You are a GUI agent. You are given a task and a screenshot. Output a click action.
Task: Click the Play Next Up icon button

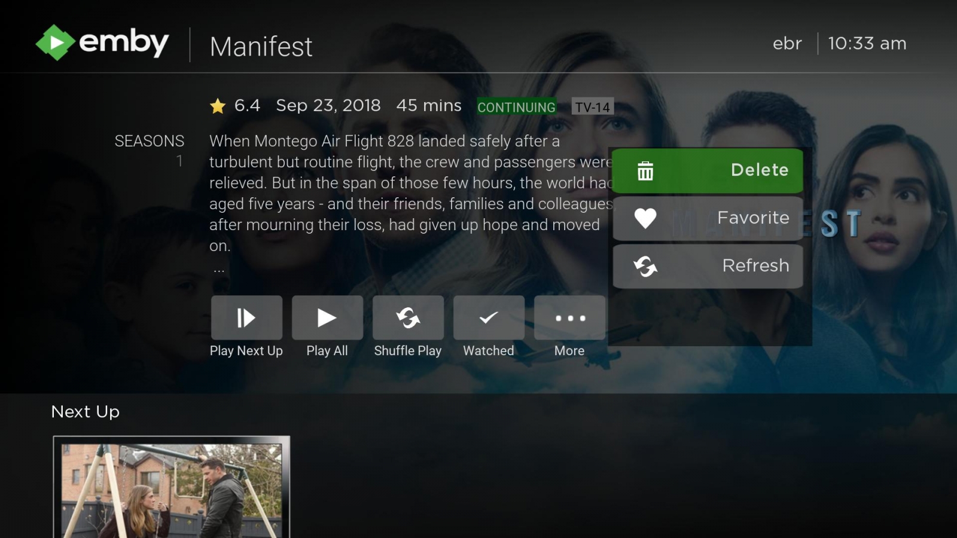[x=246, y=317]
